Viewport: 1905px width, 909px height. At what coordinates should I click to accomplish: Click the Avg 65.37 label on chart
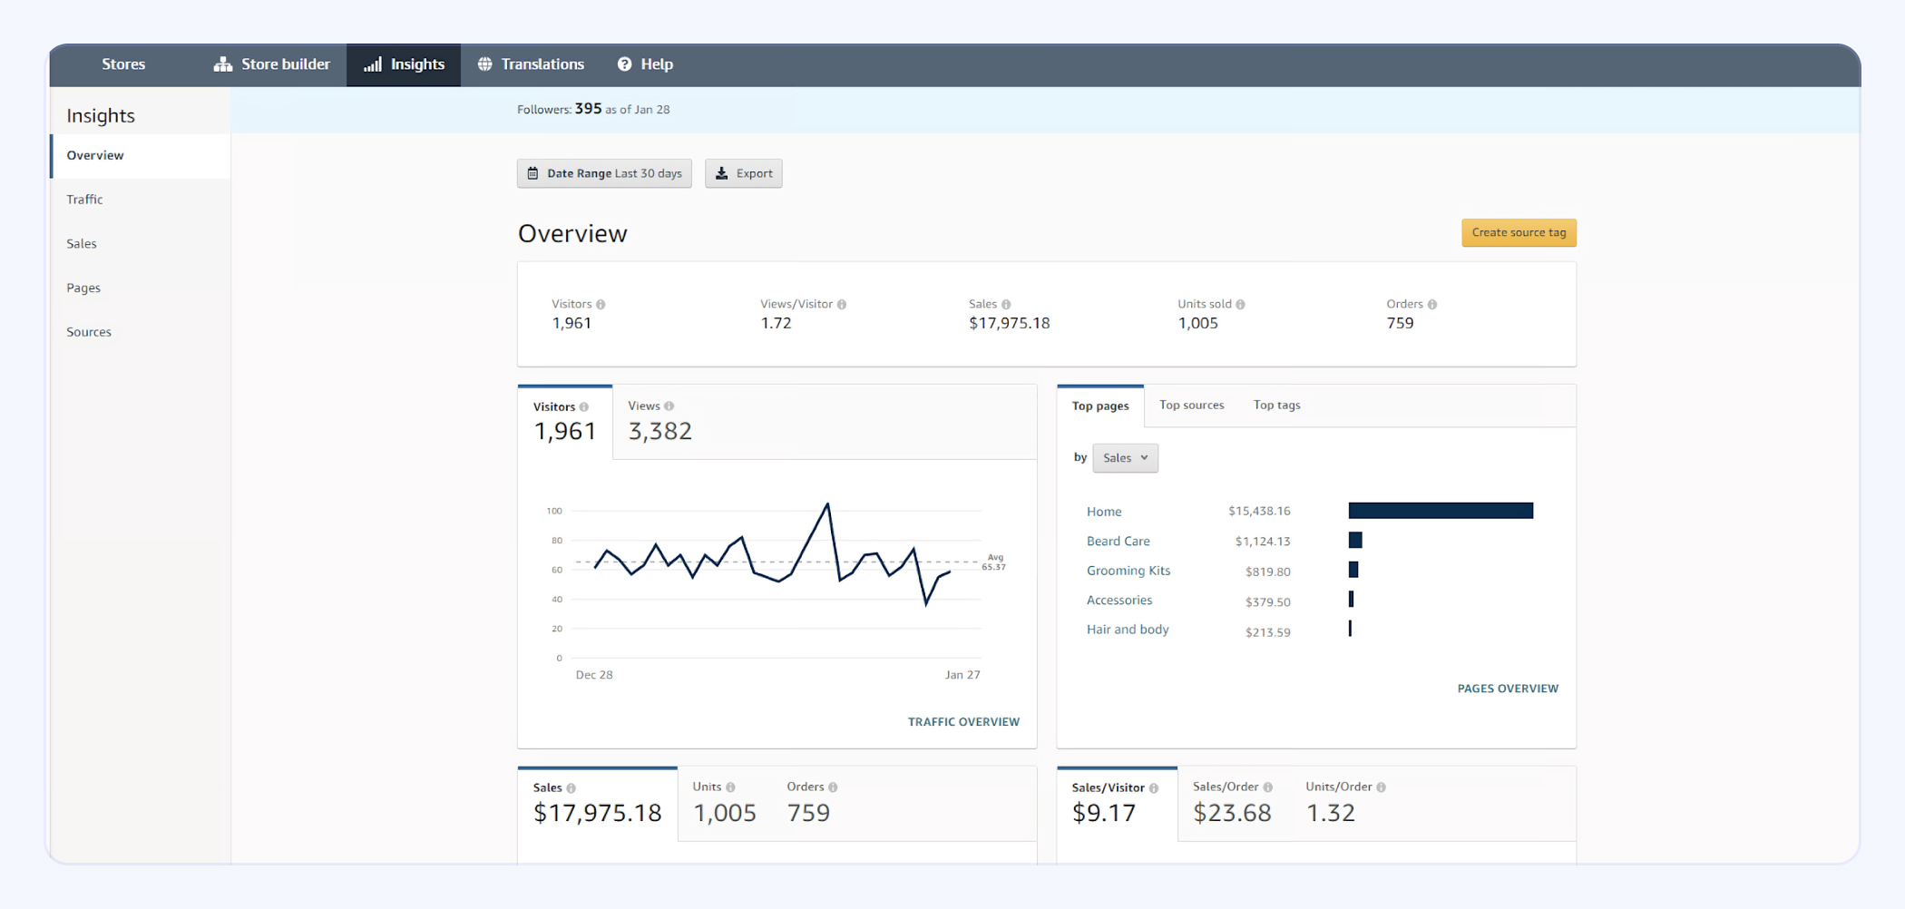click(994, 562)
